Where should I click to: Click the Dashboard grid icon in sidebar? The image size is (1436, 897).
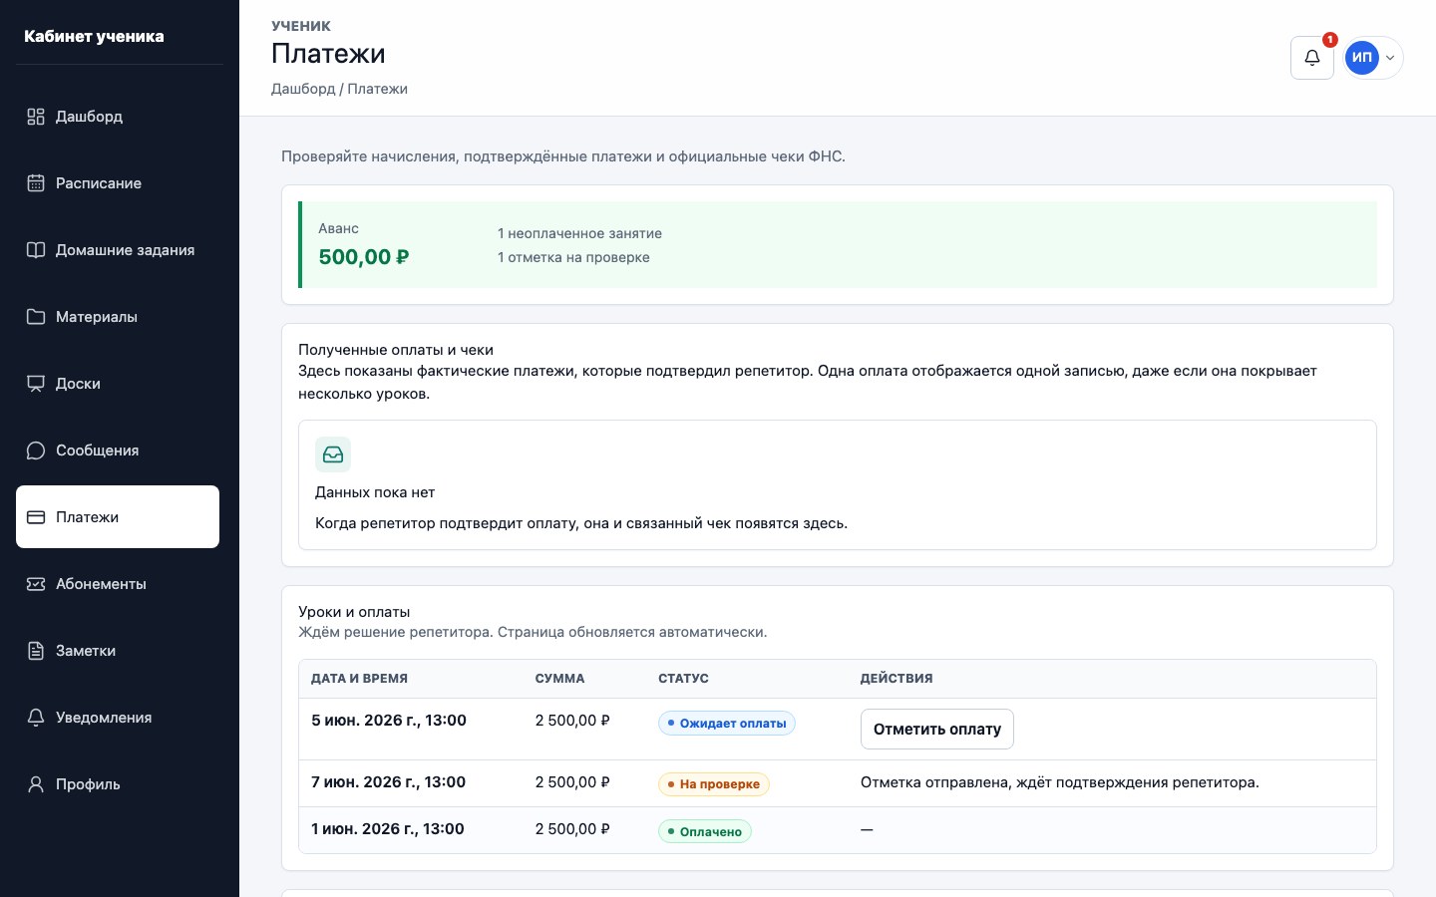tap(36, 117)
